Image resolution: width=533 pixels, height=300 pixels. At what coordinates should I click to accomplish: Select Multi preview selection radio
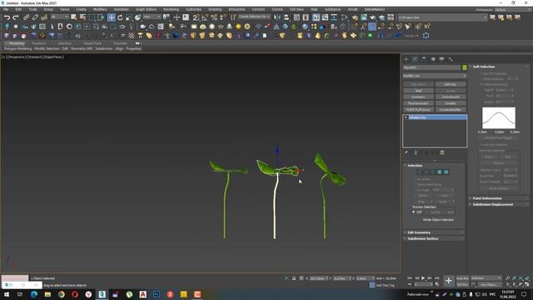click(445, 212)
